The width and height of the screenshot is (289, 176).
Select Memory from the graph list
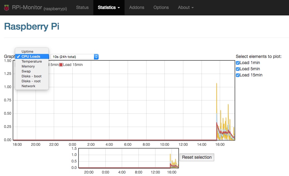[28, 66]
